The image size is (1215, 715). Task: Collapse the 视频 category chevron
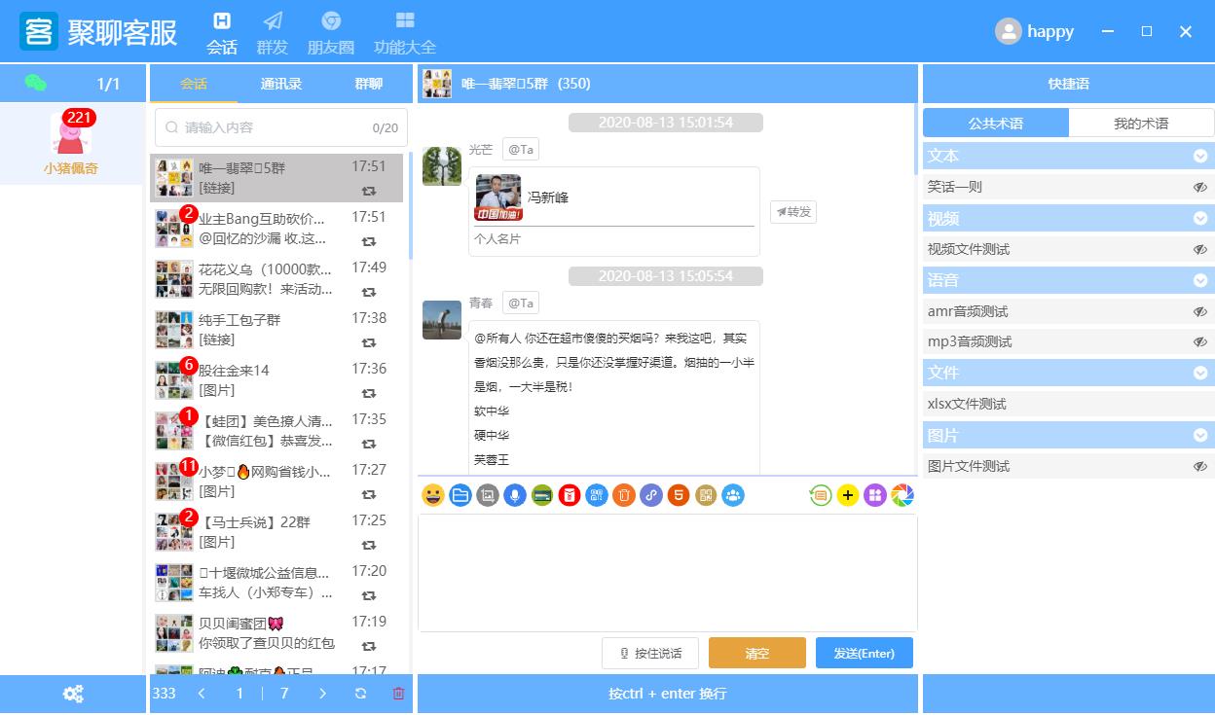point(1200,218)
